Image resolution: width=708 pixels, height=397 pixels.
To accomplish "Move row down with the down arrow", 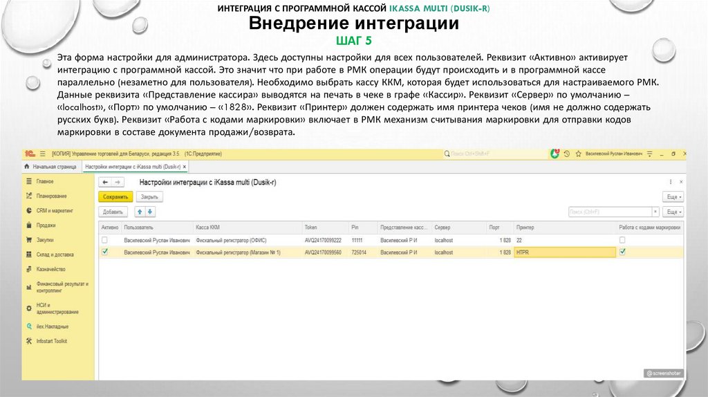I will coord(150,212).
